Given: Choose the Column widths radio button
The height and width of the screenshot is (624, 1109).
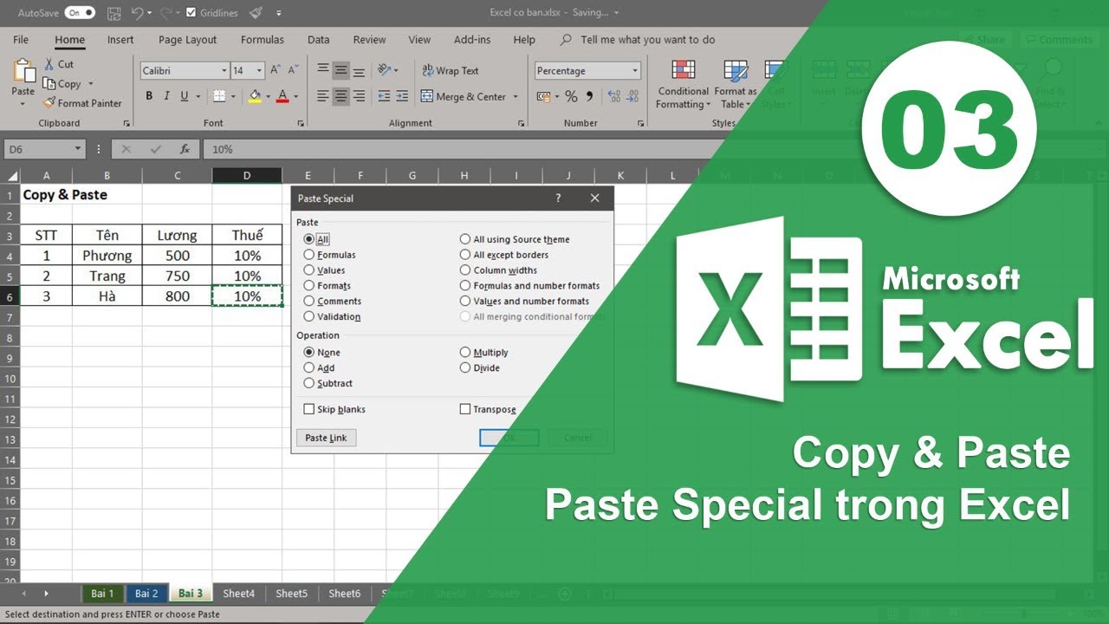Looking at the screenshot, I should coord(465,270).
